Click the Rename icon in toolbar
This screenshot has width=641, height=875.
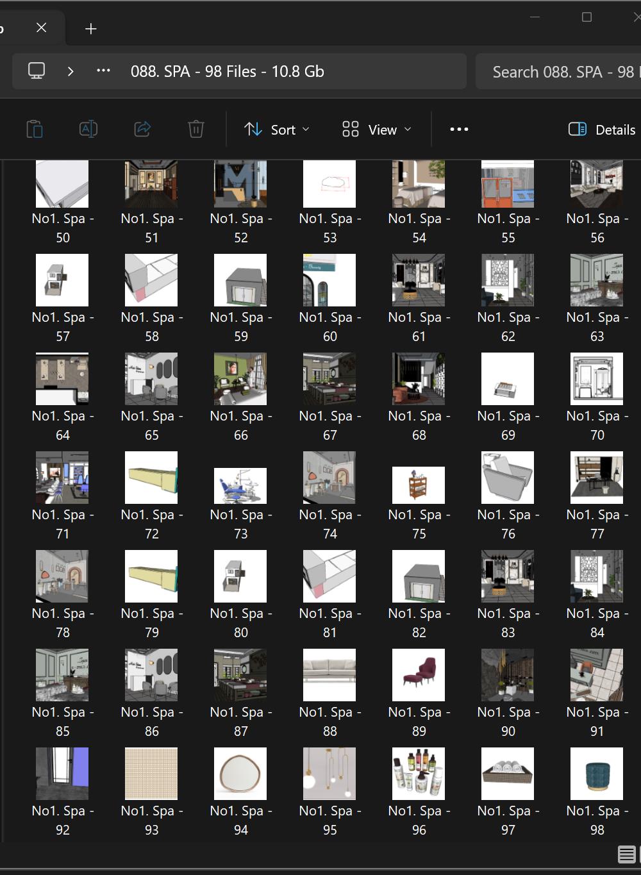(88, 129)
